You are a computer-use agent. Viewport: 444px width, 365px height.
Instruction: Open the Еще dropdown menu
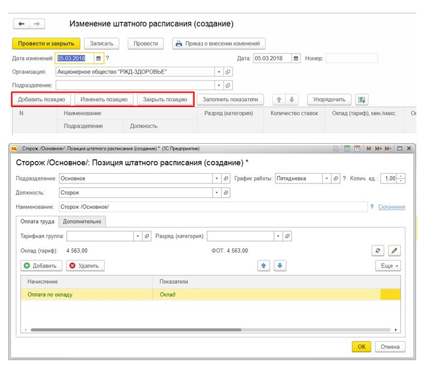click(388, 265)
